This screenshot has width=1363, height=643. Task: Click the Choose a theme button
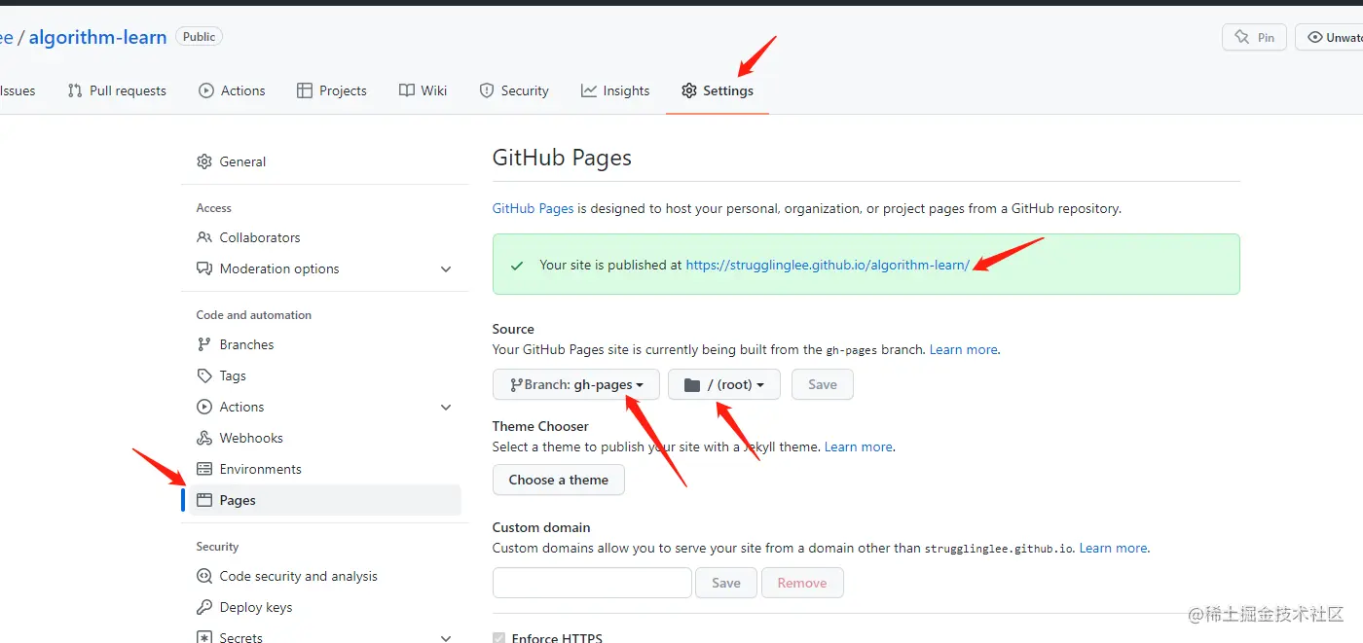(x=559, y=480)
